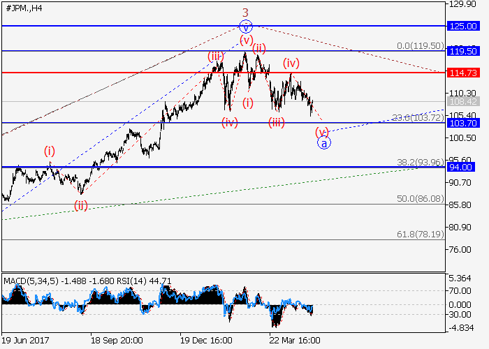Select the red wave 3 label
The height and width of the screenshot is (349, 489).
(245, 13)
